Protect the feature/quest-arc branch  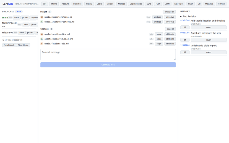pos(34,25)
